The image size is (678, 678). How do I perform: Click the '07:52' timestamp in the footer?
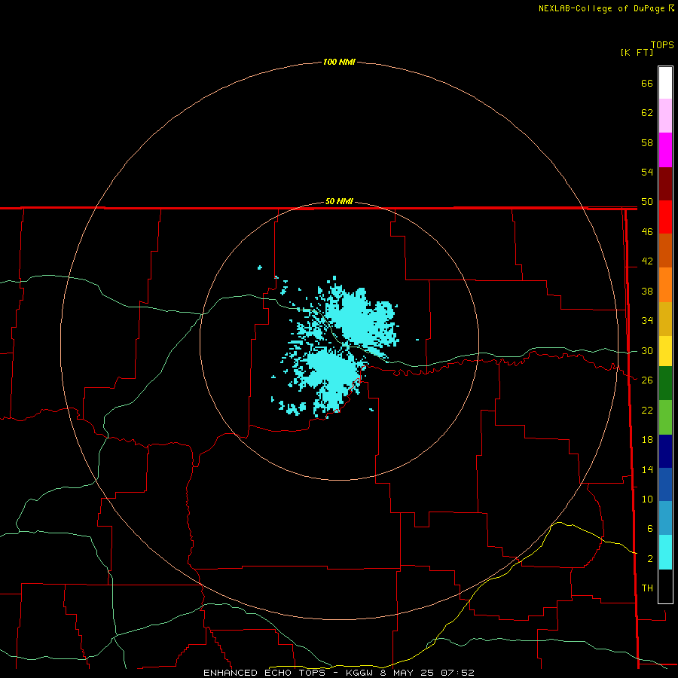point(457,673)
